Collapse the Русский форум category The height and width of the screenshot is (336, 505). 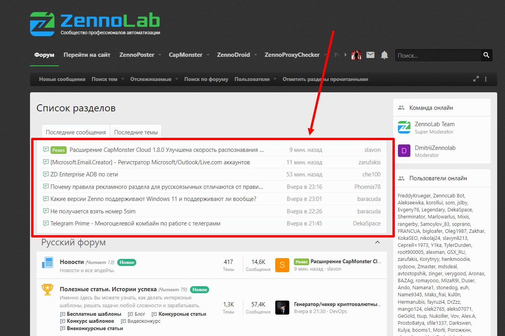click(377, 242)
